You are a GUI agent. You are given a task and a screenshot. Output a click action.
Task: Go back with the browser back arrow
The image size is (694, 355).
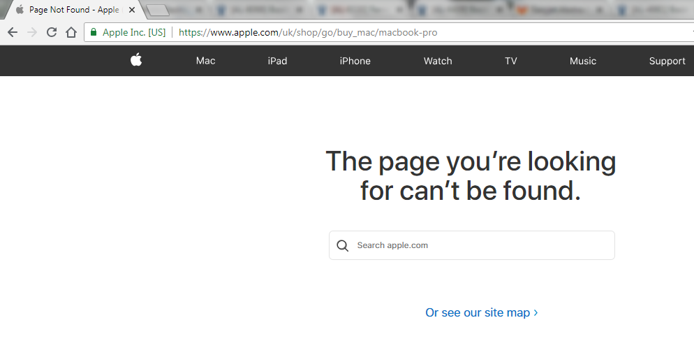(13, 32)
